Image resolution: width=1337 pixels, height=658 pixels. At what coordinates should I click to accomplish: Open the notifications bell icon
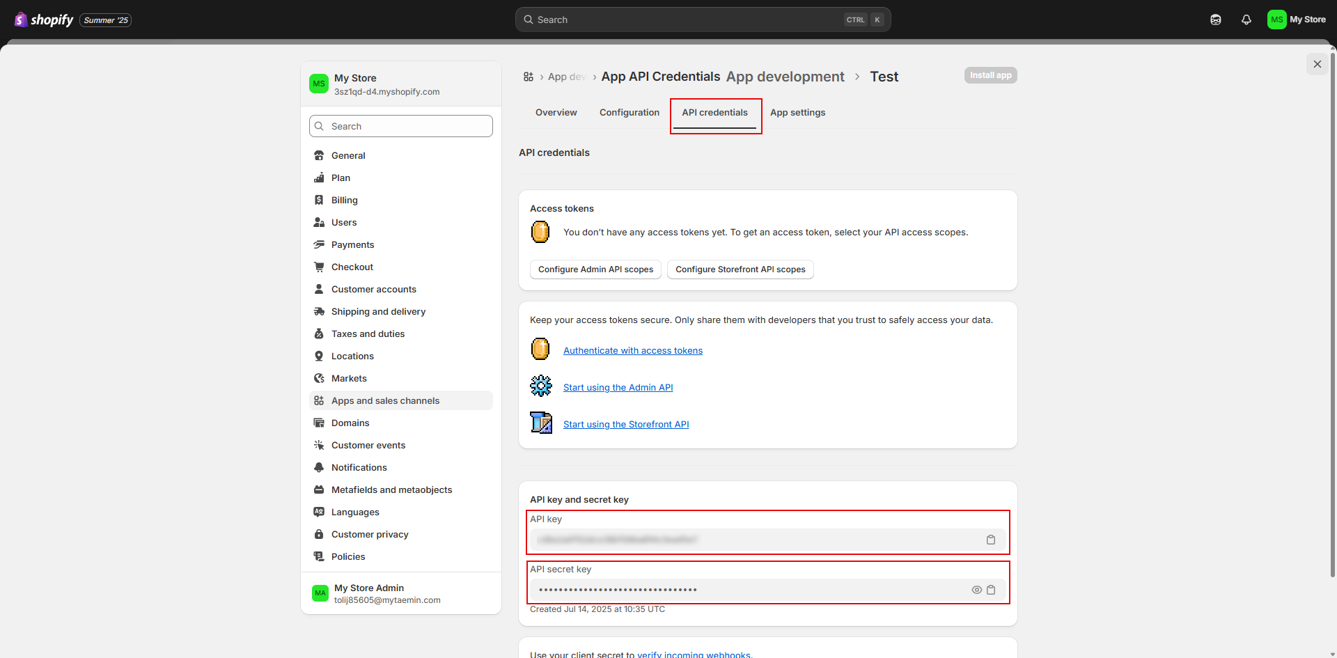click(x=1246, y=19)
